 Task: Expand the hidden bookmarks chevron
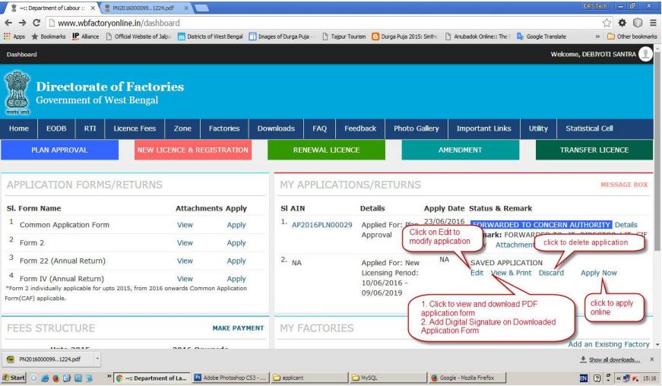coord(597,36)
